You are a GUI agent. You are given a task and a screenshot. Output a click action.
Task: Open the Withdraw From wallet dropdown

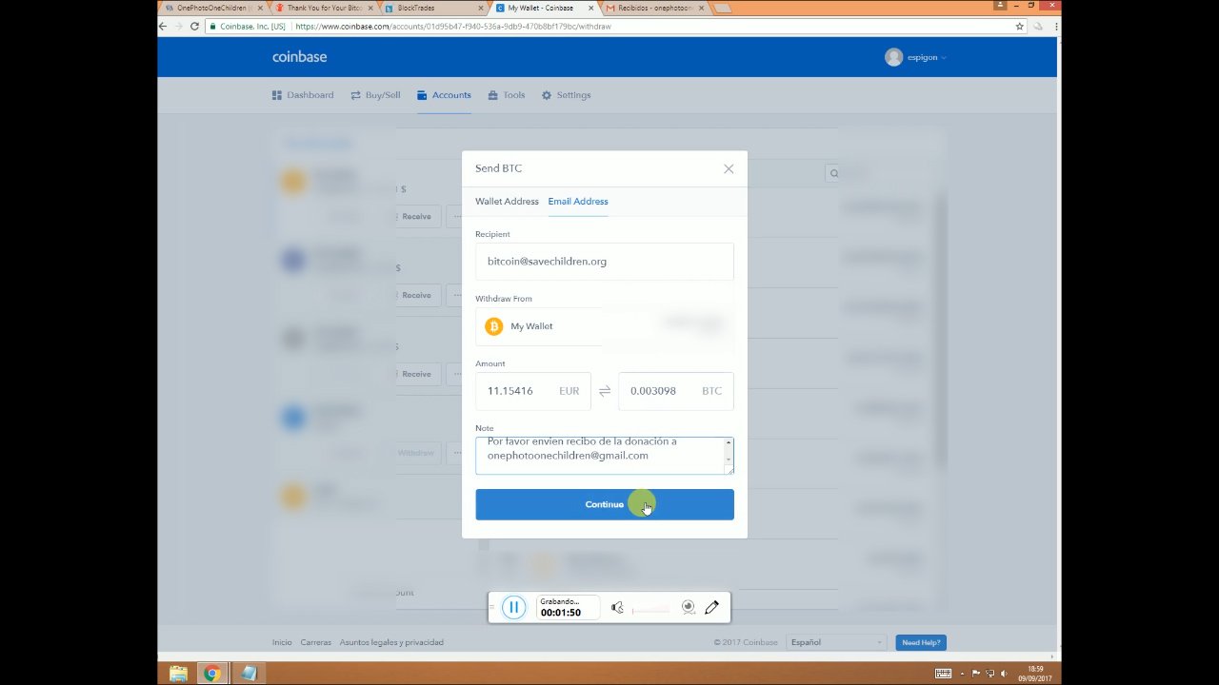point(605,326)
